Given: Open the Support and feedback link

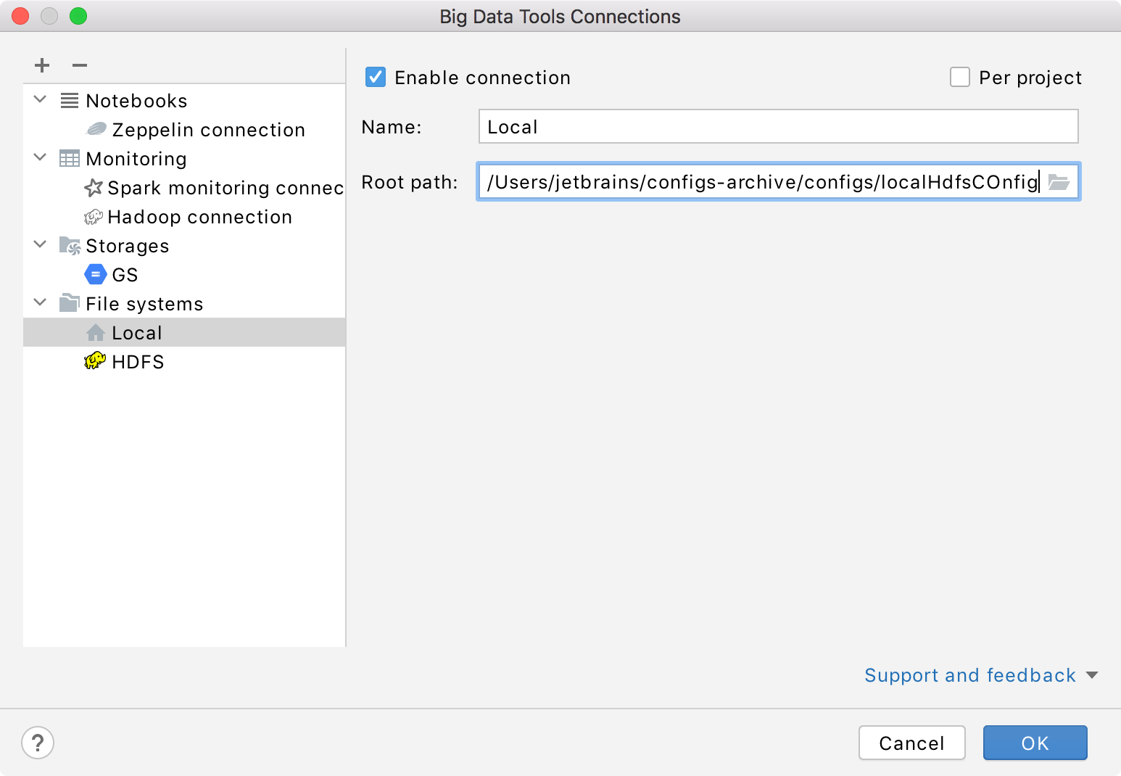Looking at the screenshot, I should (x=970, y=675).
